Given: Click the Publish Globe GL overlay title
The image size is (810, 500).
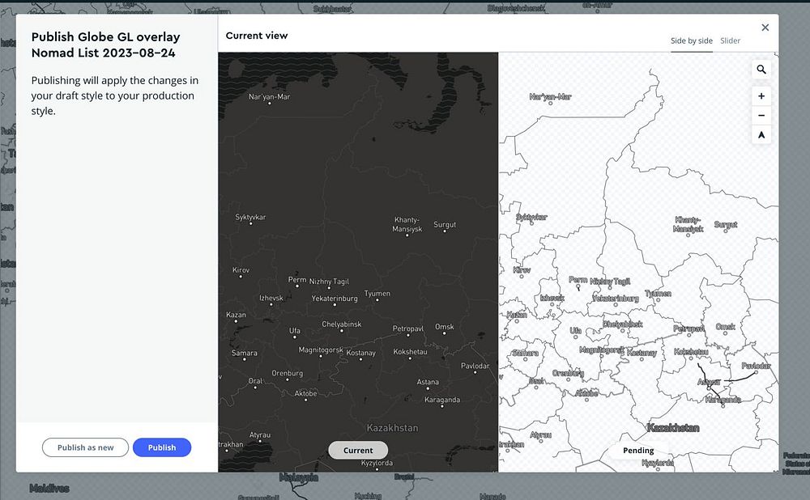Looking at the screenshot, I should [x=106, y=44].
